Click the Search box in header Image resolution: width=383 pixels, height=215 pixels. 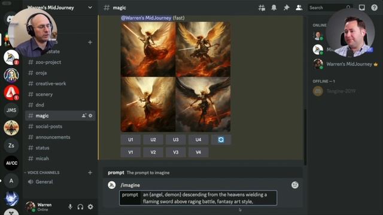pyautogui.click(x=330, y=8)
